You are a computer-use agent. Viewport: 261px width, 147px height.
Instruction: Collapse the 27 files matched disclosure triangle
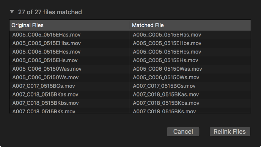12,12
